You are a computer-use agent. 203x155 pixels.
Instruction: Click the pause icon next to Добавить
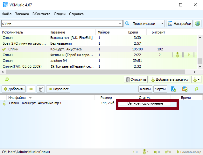[x=31, y=89]
